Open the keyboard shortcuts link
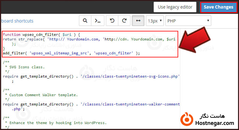This screenshot has width=239, height=130. coord(17,21)
